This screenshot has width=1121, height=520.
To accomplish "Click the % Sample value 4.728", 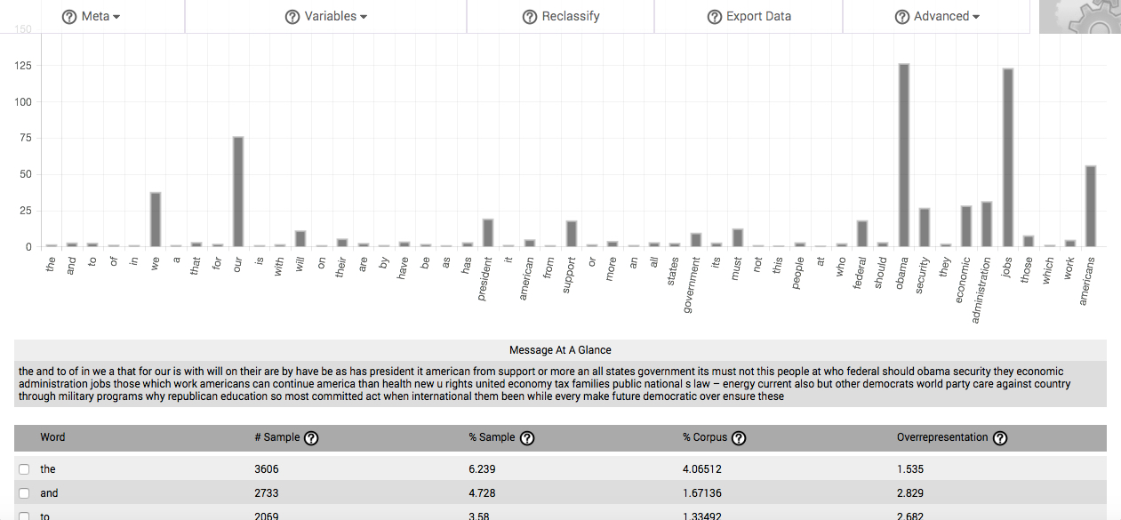I will (x=482, y=493).
